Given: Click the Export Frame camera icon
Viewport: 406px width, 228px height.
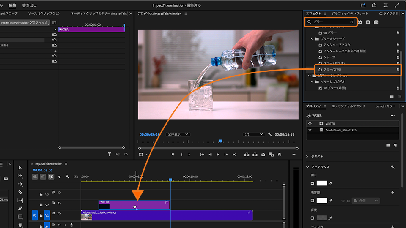Looking at the screenshot, I should click(263, 155).
